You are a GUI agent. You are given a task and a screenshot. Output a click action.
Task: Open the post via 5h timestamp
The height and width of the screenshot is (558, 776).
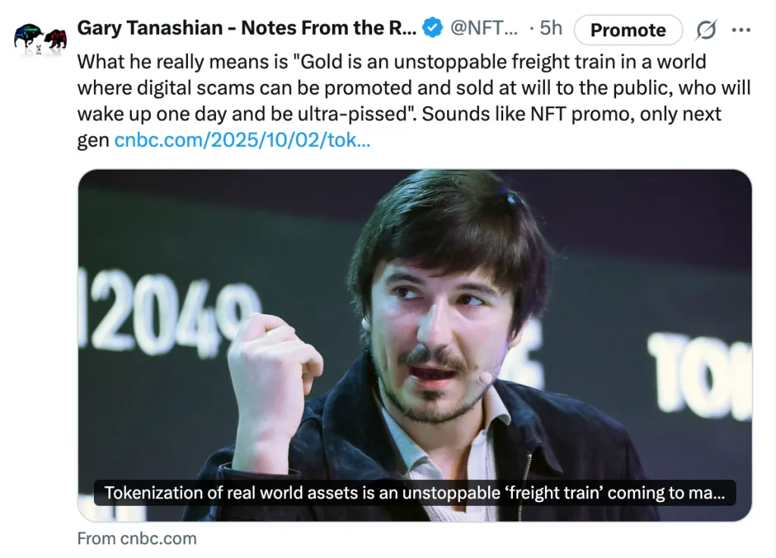(x=551, y=29)
